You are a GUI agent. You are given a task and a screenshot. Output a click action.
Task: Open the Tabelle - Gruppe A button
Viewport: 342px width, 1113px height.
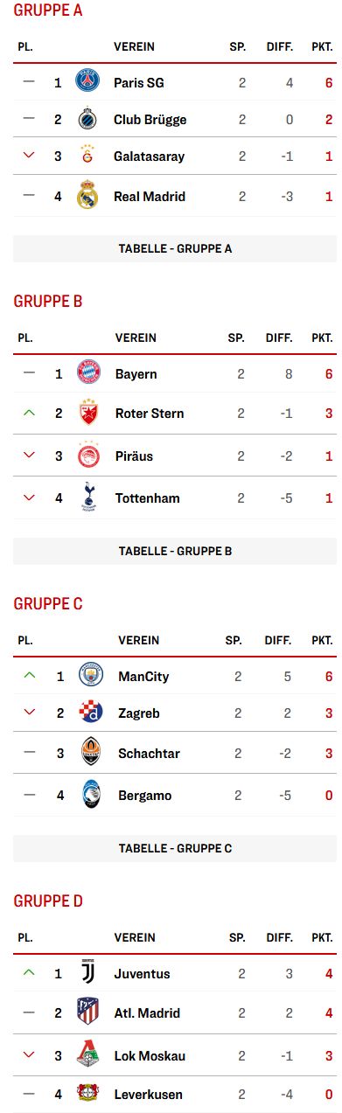point(175,248)
